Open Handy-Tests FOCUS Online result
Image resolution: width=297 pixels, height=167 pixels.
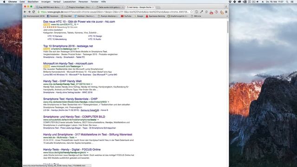(72, 149)
